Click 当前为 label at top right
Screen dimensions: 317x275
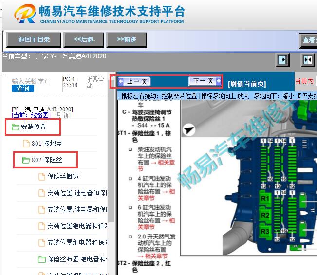pyautogui.click(x=304, y=81)
